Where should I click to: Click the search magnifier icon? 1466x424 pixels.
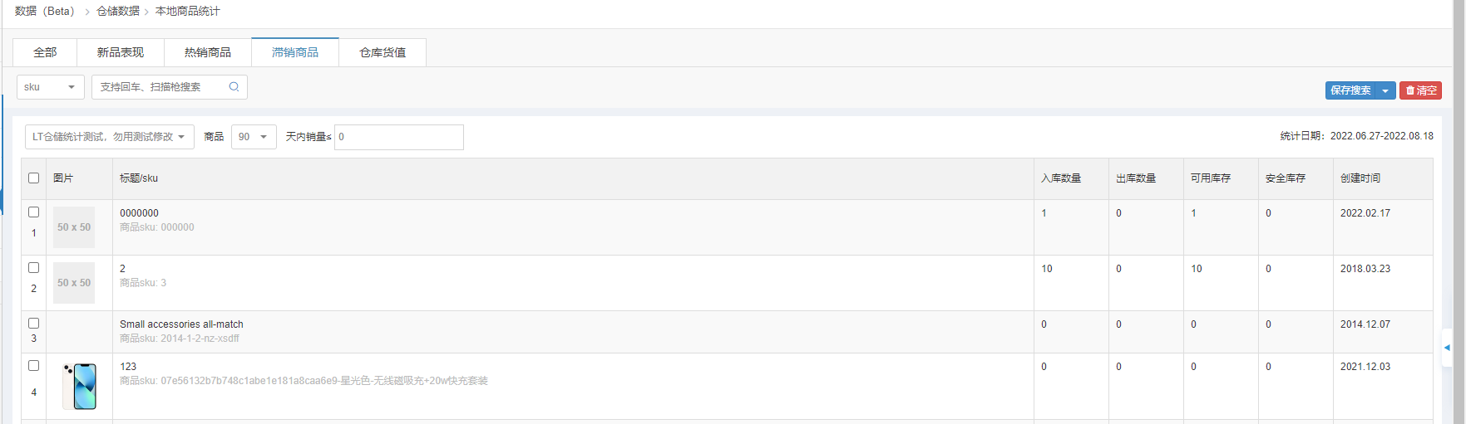[x=234, y=86]
